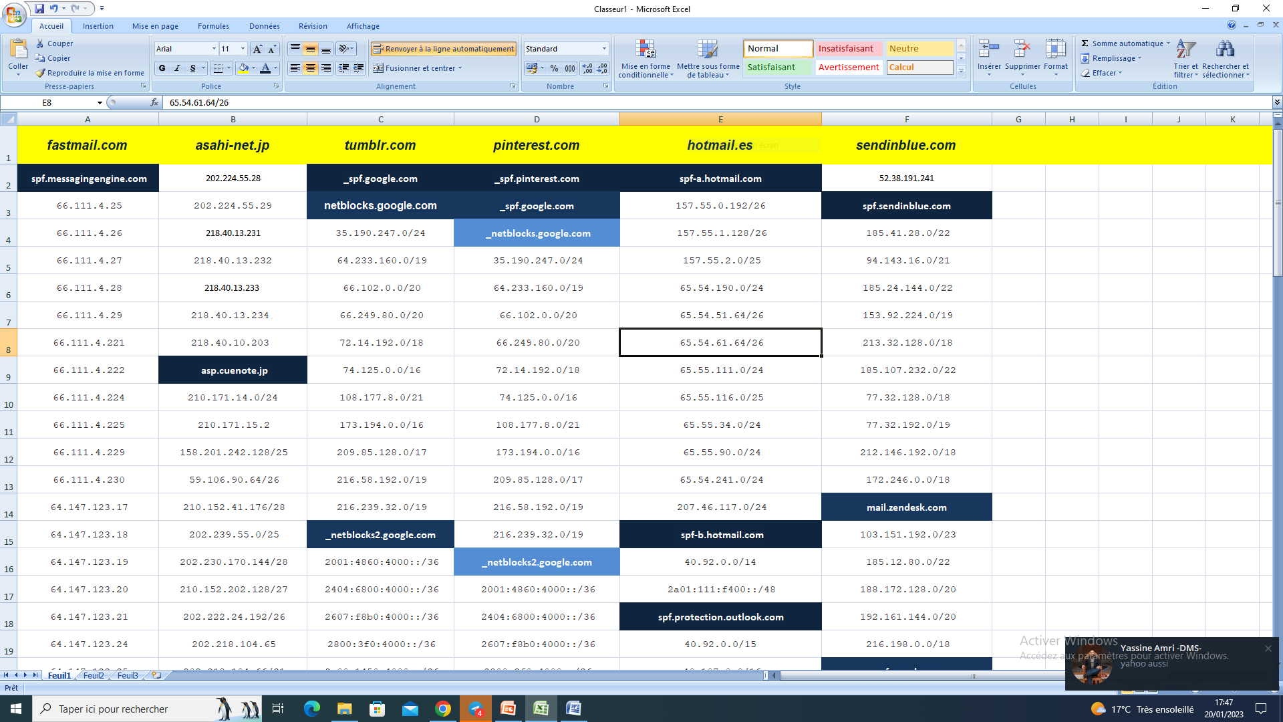Decrease font size with small A icon
Screen dimensions: 1283x722
(272, 49)
